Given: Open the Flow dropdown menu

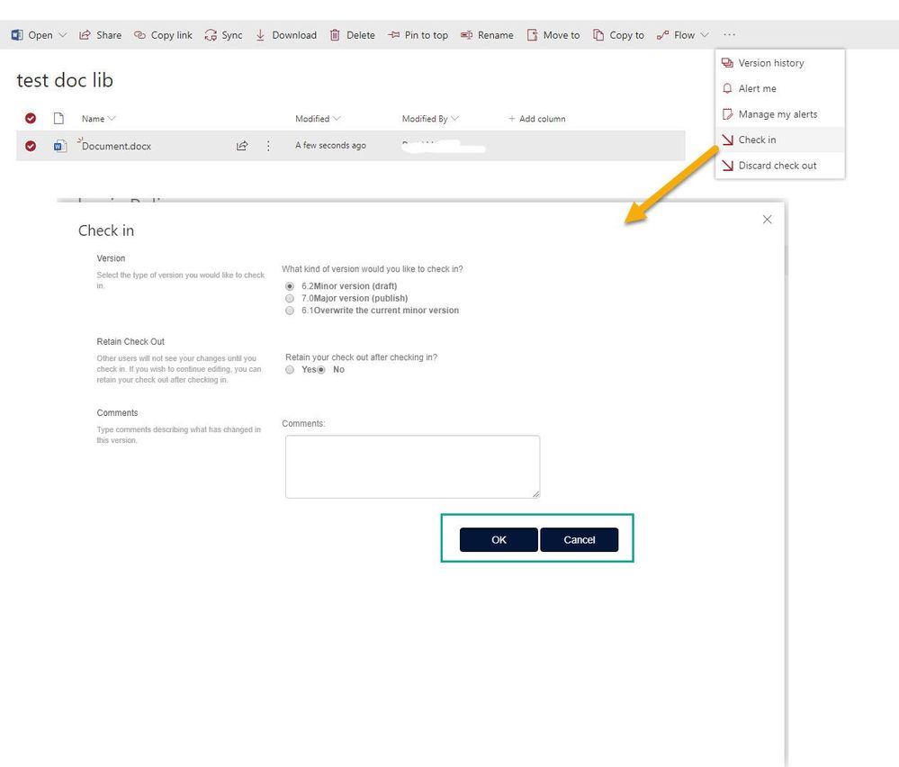Looking at the screenshot, I should pos(705,34).
